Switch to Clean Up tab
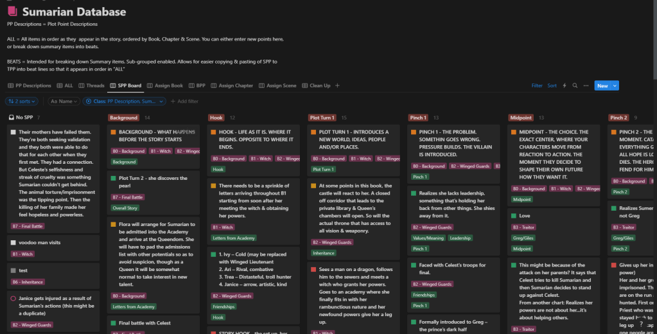Image resolution: width=657 pixels, height=334 pixels. point(316,85)
